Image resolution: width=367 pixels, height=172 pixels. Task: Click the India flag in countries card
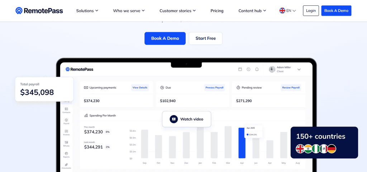[x=308, y=149]
